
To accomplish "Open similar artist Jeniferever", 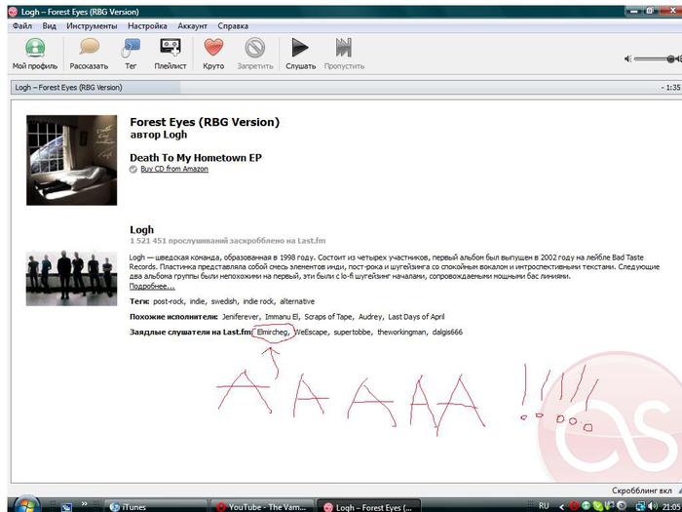I will tap(241, 317).
